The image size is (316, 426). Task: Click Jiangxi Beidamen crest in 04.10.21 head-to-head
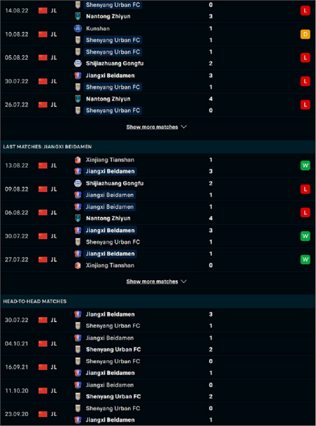[78, 338]
